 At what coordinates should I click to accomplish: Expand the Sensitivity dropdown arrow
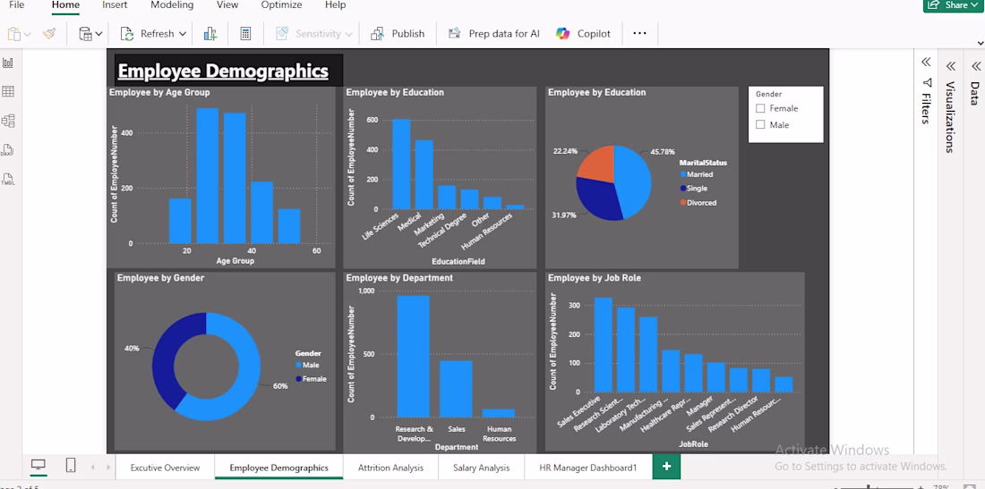coord(348,35)
